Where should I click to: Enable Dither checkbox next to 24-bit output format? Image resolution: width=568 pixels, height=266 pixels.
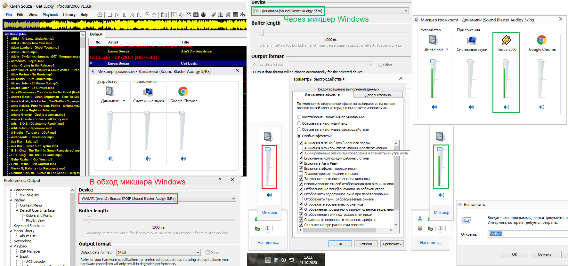(207, 253)
